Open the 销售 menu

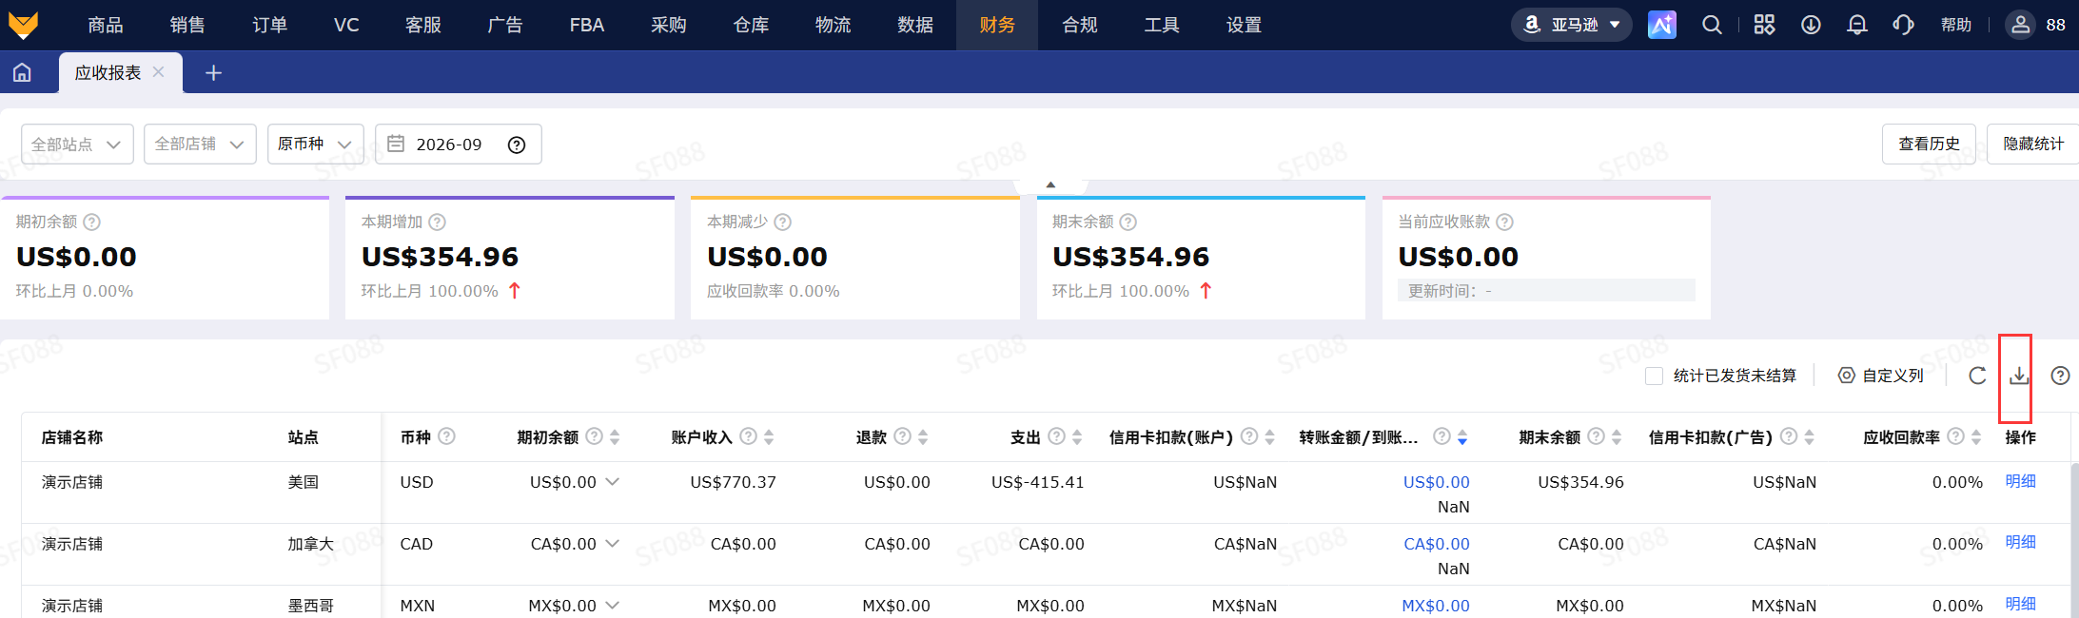[x=187, y=25]
